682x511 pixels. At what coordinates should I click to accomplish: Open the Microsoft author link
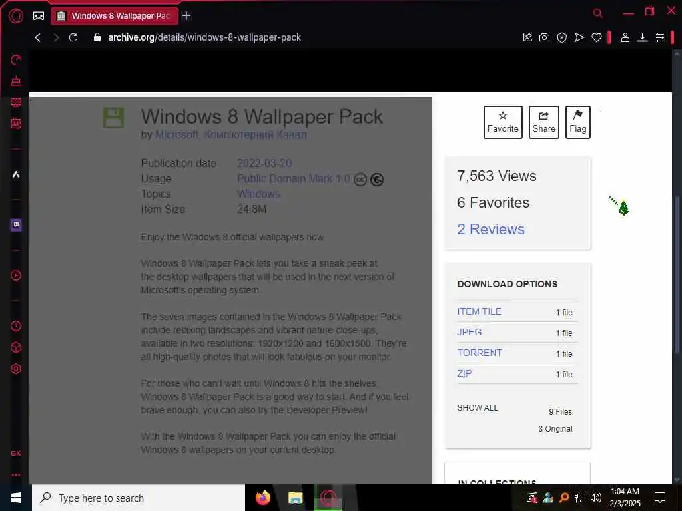176,134
